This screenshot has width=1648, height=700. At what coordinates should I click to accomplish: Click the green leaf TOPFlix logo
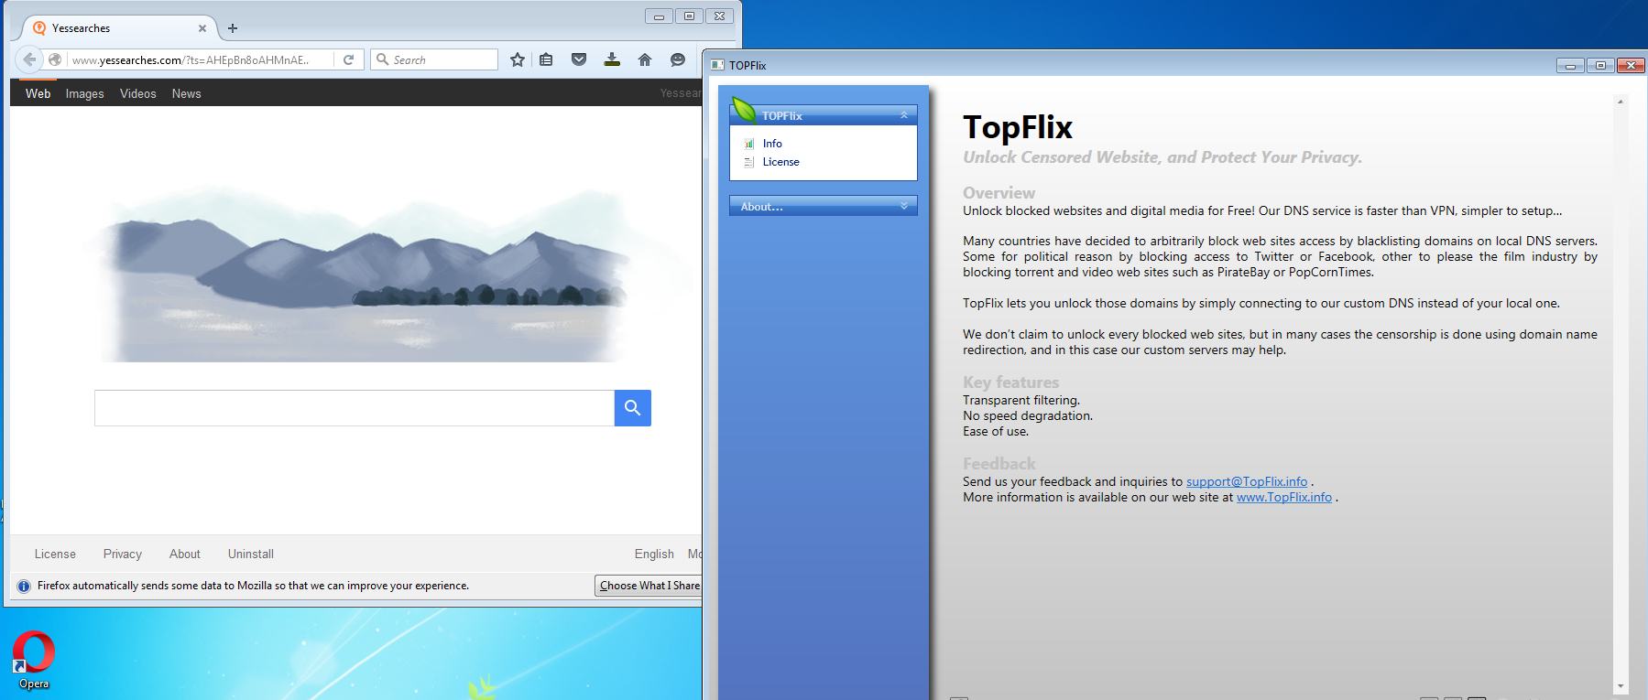click(744, 110)
